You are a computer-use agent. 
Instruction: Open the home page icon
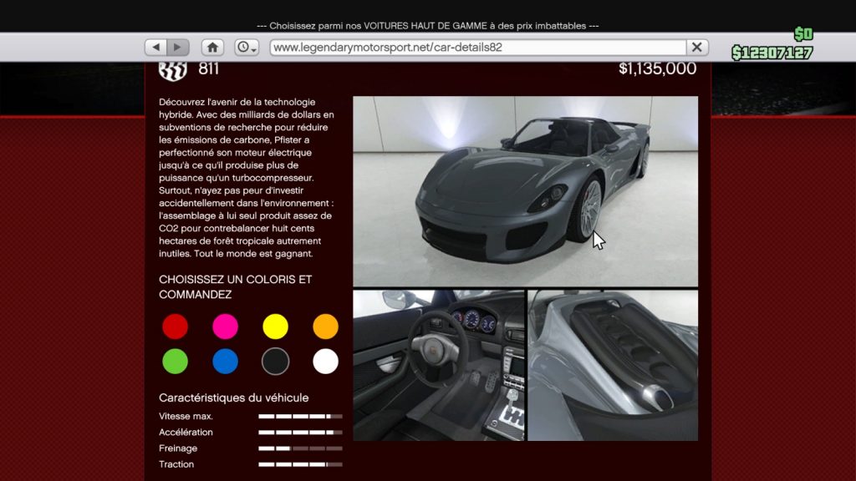(x=213, y=48)
